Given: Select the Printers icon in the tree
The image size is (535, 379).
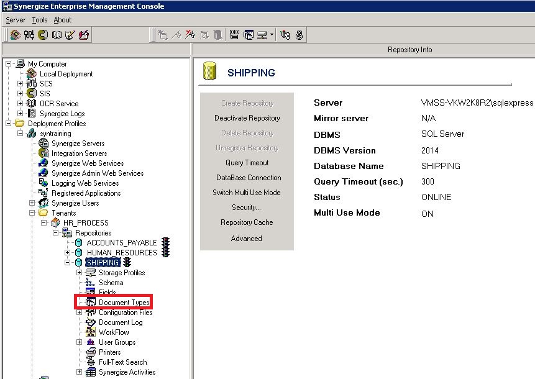Looking at the screenshot, I should (x=91, y=352).
